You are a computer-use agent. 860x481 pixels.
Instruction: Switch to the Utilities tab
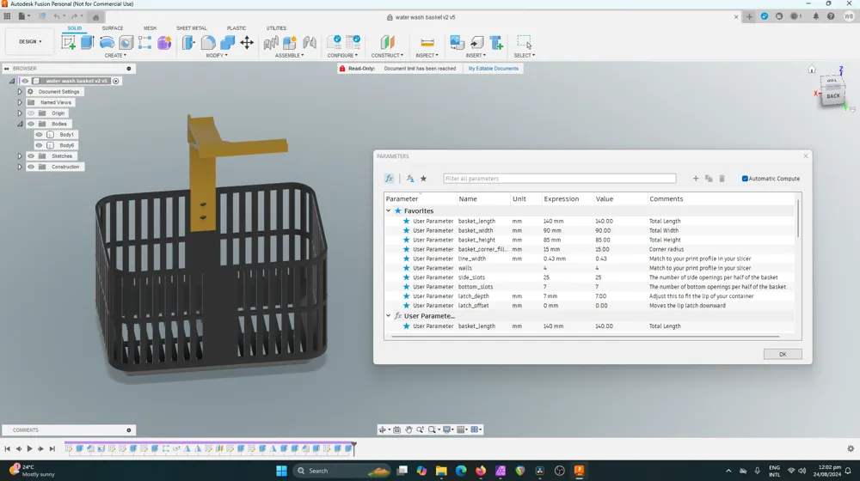[276, 28]
